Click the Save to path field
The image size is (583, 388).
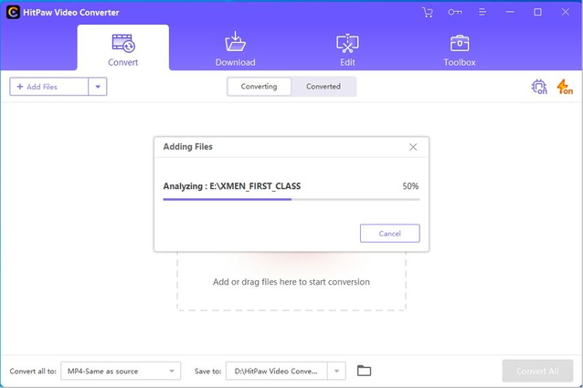click(277, 371)
